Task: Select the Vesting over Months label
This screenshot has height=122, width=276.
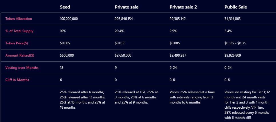Action: [22, 68]
